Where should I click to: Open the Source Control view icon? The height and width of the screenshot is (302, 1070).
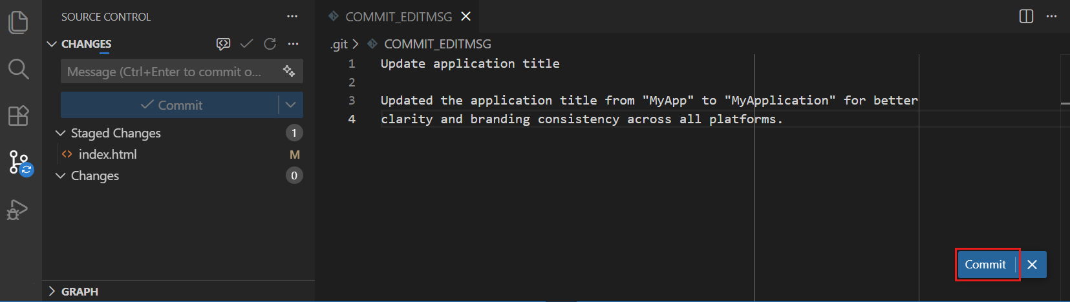19,161
